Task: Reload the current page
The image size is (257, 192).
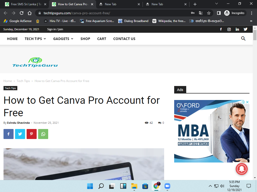Action: (x=22, y=13)
